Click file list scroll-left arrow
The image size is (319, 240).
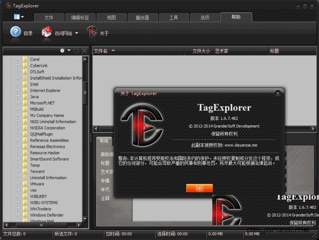click(96, 129)
